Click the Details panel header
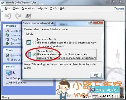 click(10, 66)
